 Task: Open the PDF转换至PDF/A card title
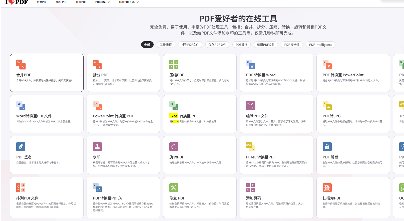click(107, 198)
